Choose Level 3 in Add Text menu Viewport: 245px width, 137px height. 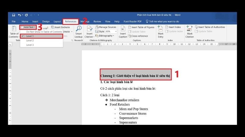point(30,45)
